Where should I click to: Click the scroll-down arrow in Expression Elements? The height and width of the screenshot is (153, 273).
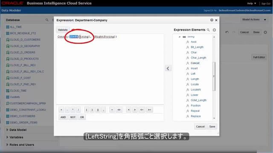point(214,118)
